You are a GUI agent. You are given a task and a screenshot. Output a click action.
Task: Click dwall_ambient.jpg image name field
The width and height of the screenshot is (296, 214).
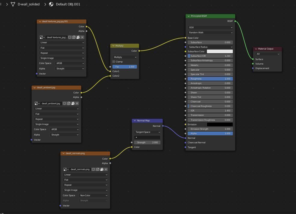point(51,103)
